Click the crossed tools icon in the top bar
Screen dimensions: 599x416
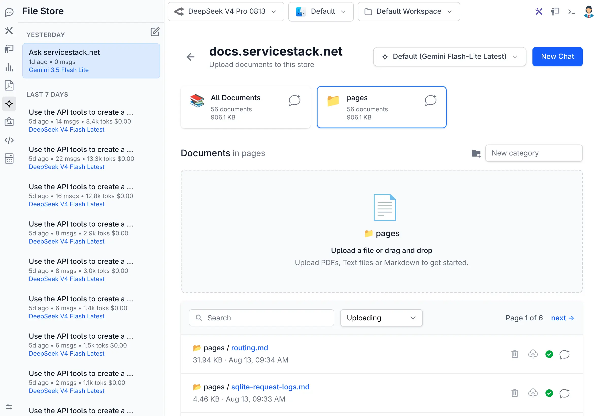point(539,11)
